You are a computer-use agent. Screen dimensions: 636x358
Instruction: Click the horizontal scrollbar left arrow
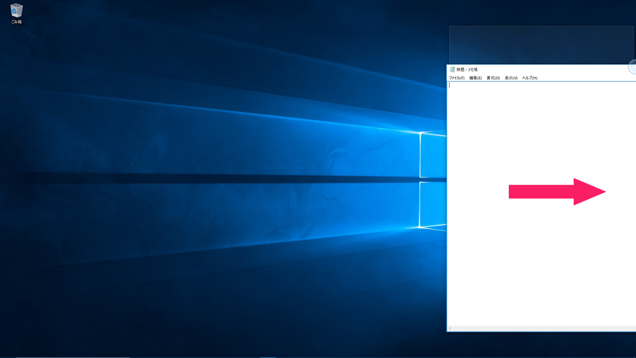point(450,328)
